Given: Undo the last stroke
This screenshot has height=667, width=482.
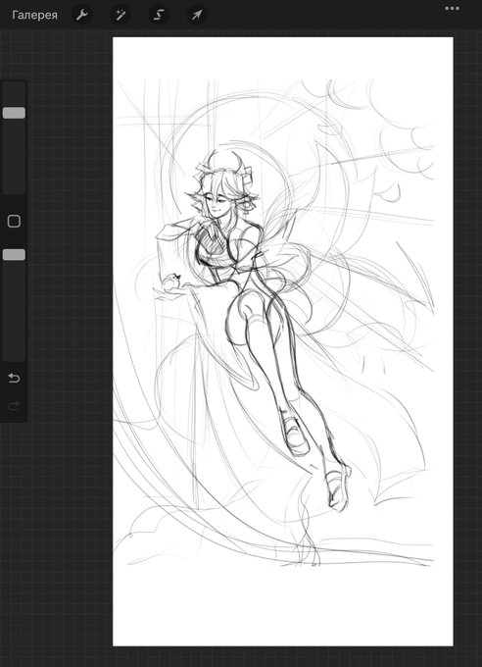Looking at the screenshot, I should [x=14, y=378].
